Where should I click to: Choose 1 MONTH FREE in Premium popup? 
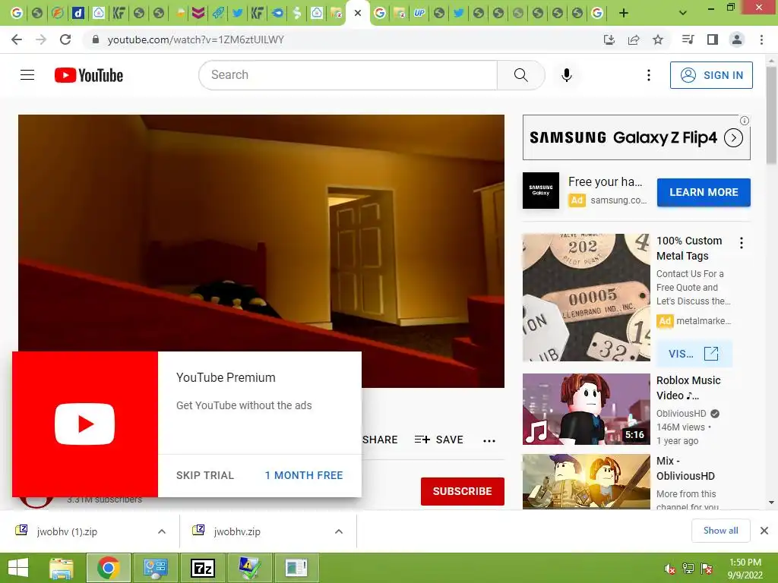(304, 475)
